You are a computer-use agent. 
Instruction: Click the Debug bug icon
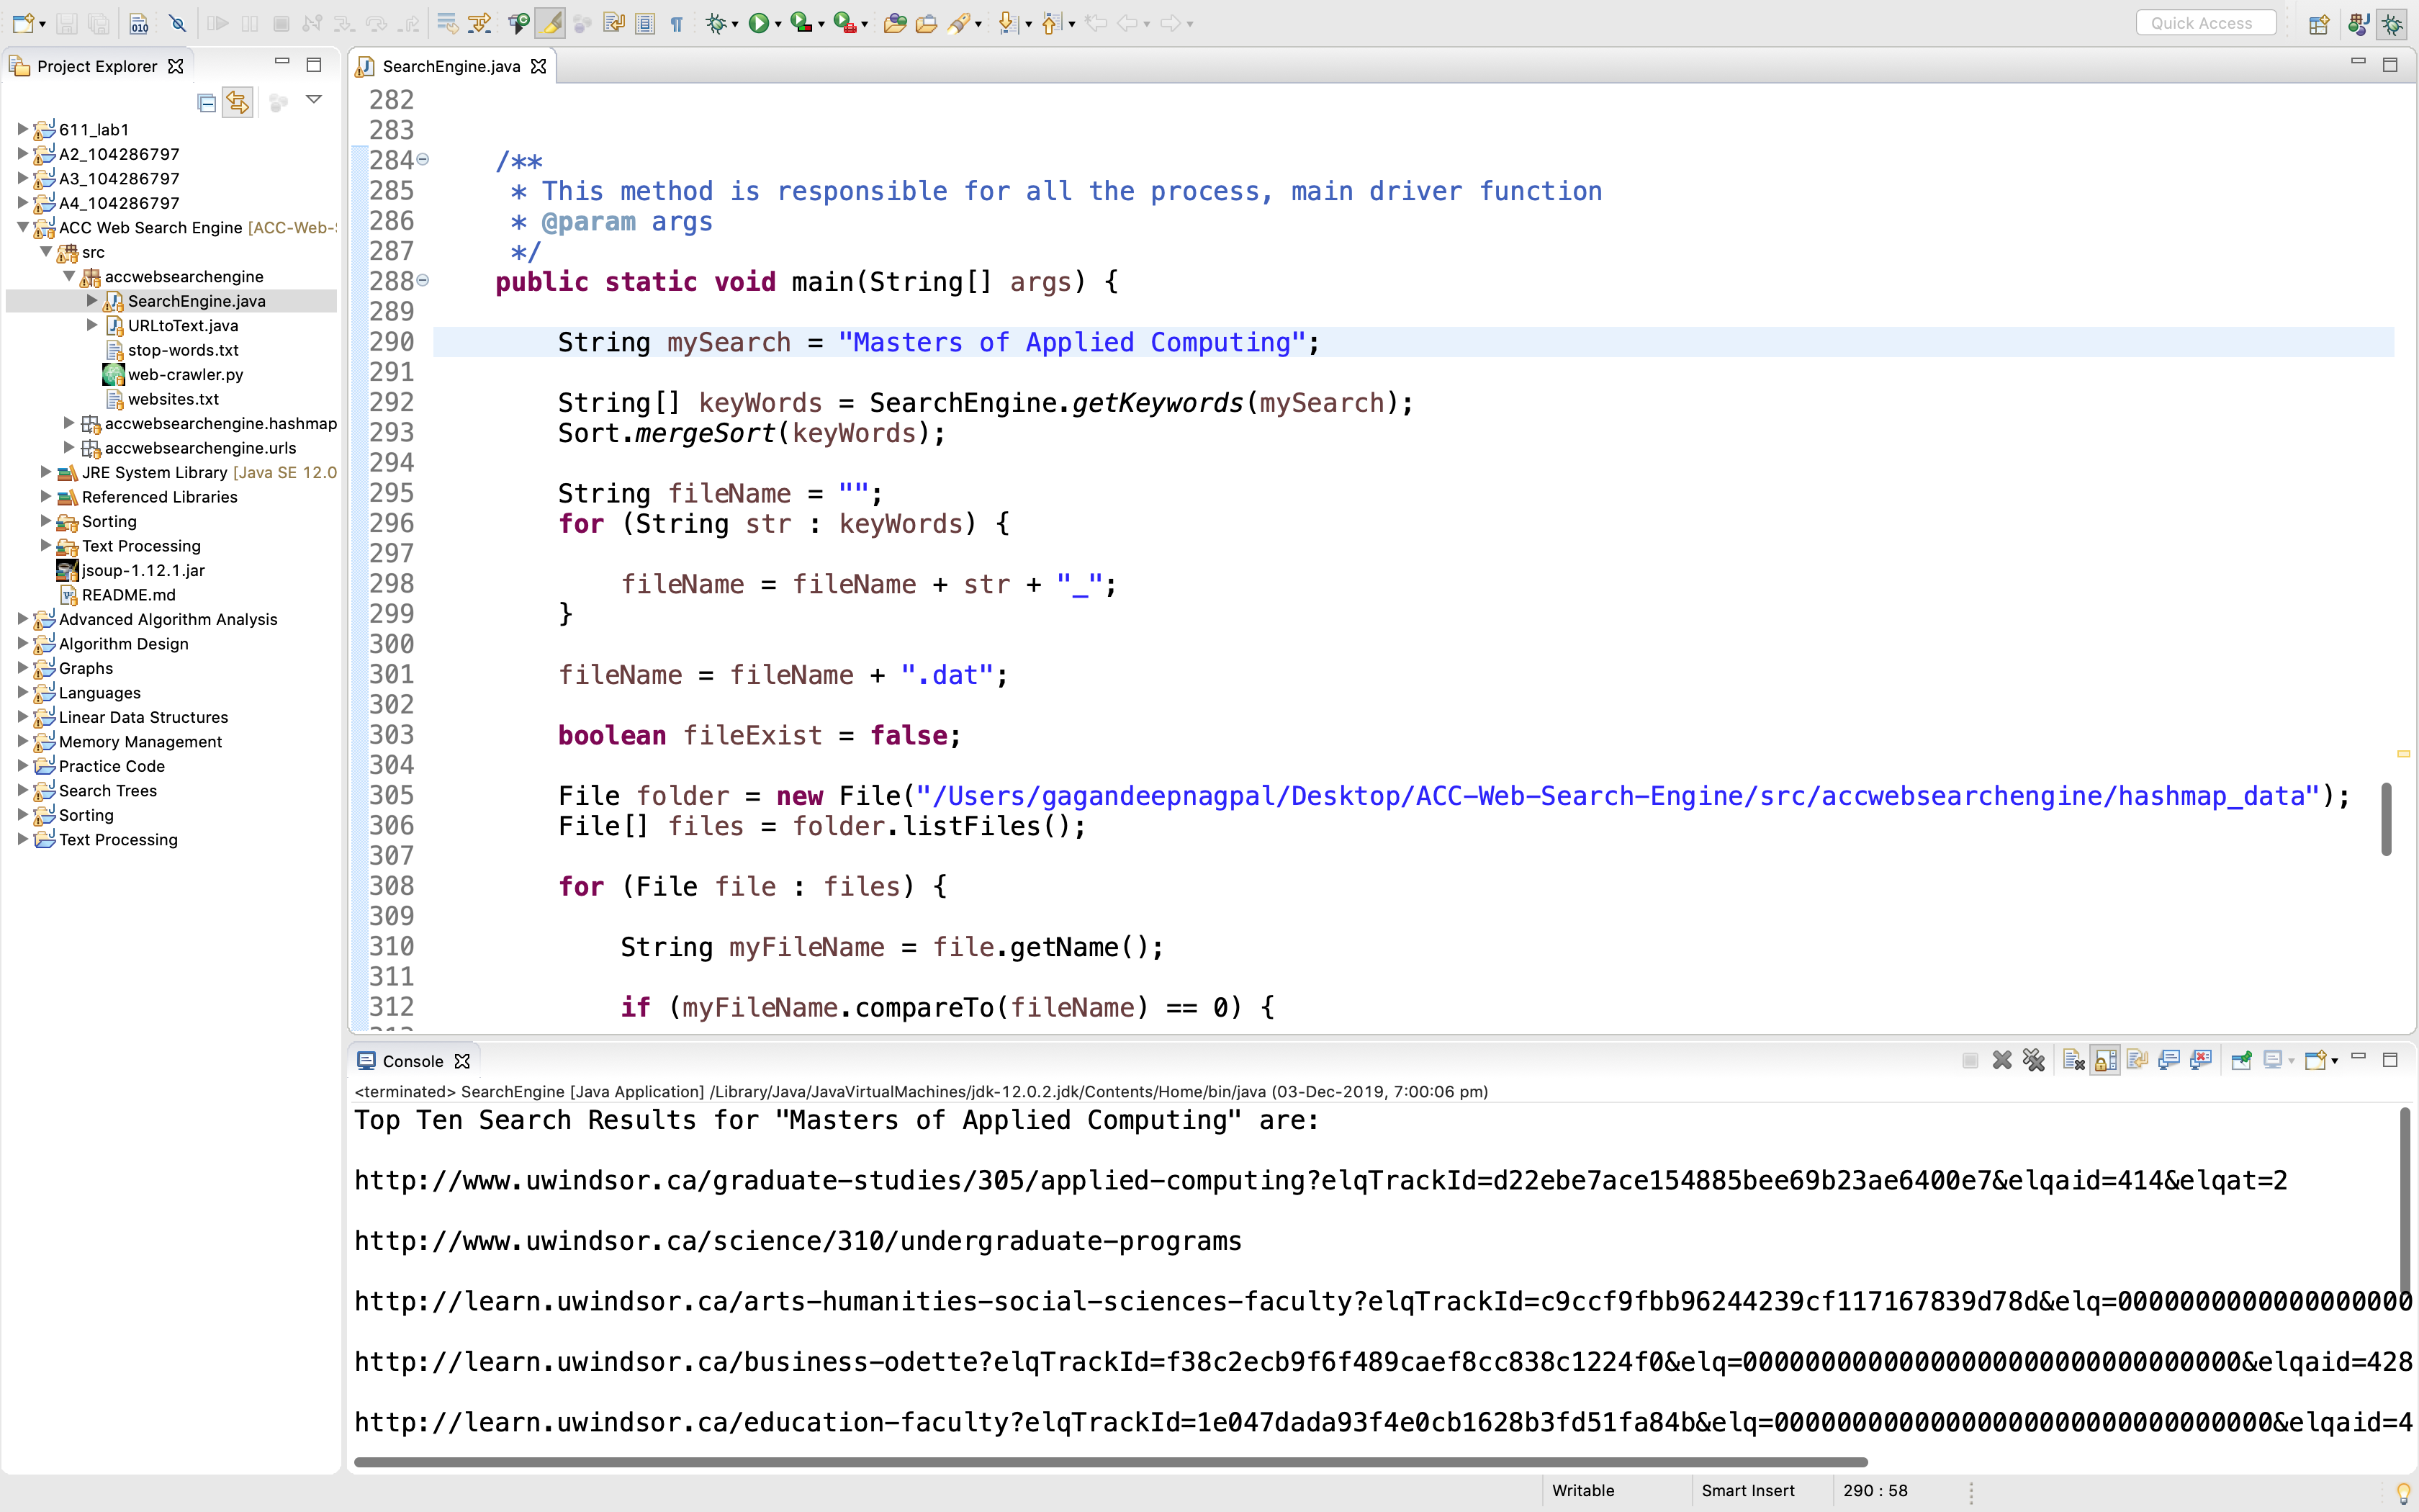pyautogui.click(x=716, y=23)
